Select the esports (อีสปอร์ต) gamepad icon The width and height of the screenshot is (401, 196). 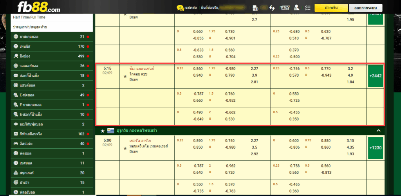click(16, 144)
